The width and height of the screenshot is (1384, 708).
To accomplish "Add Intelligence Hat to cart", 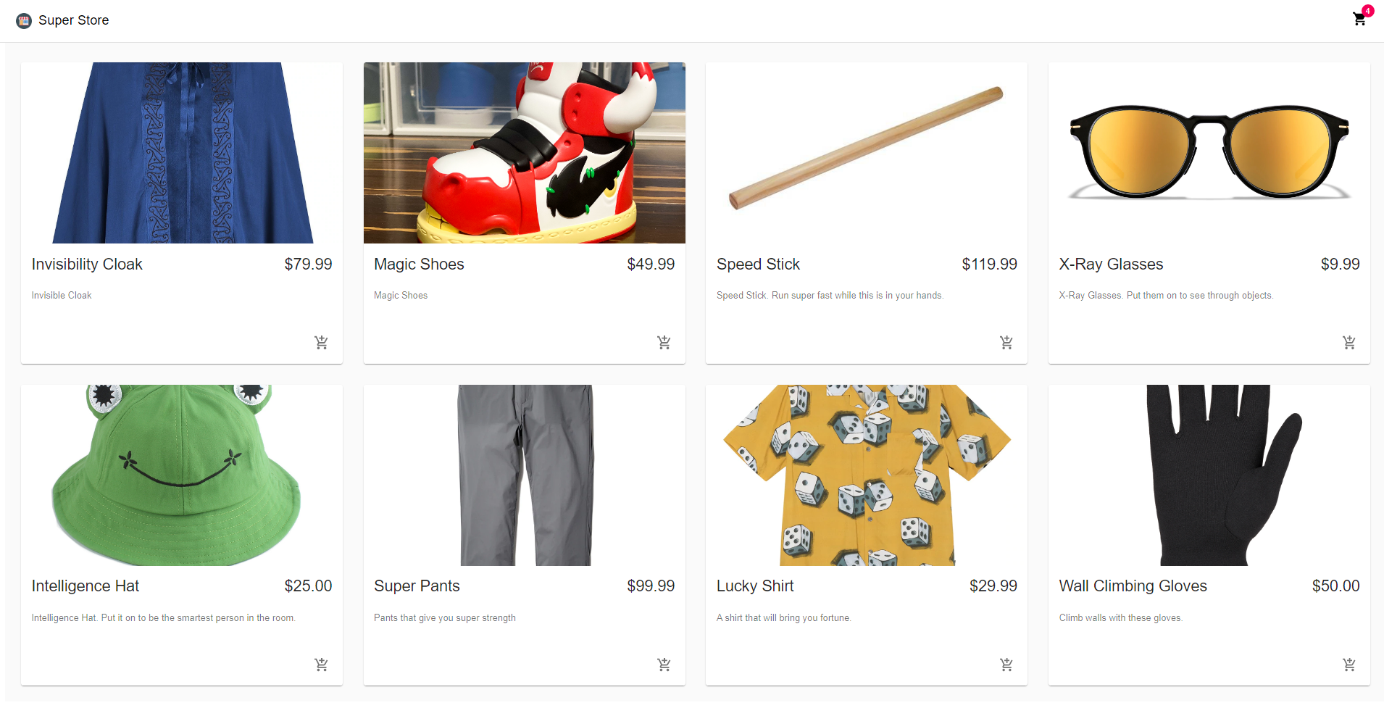I will (x=321, y=665).
